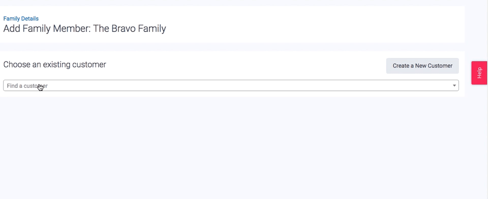Show customer list via the caret icon
The image size is (488, 199).
pos(454,85)
